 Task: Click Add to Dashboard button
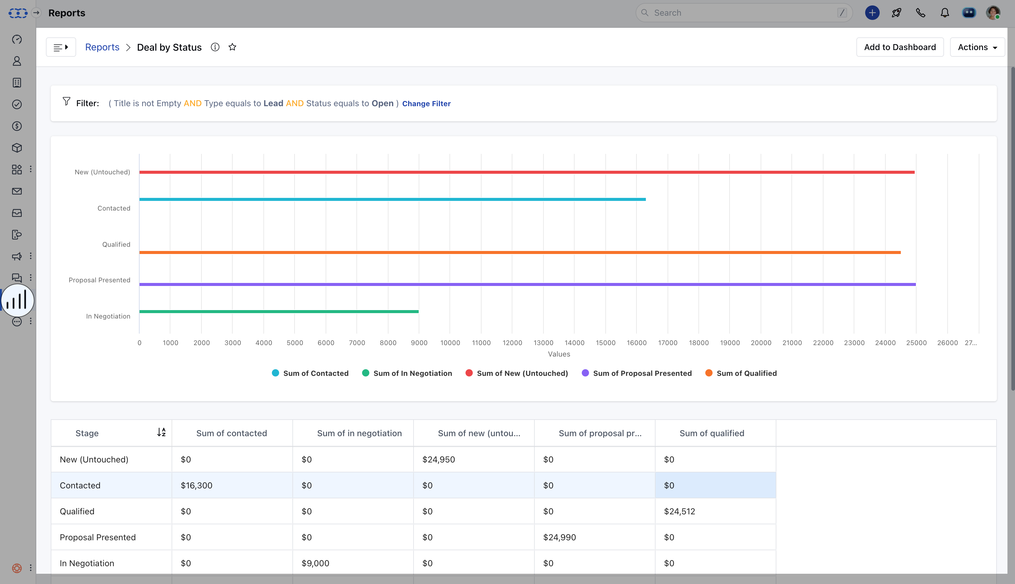coord(900,47)
